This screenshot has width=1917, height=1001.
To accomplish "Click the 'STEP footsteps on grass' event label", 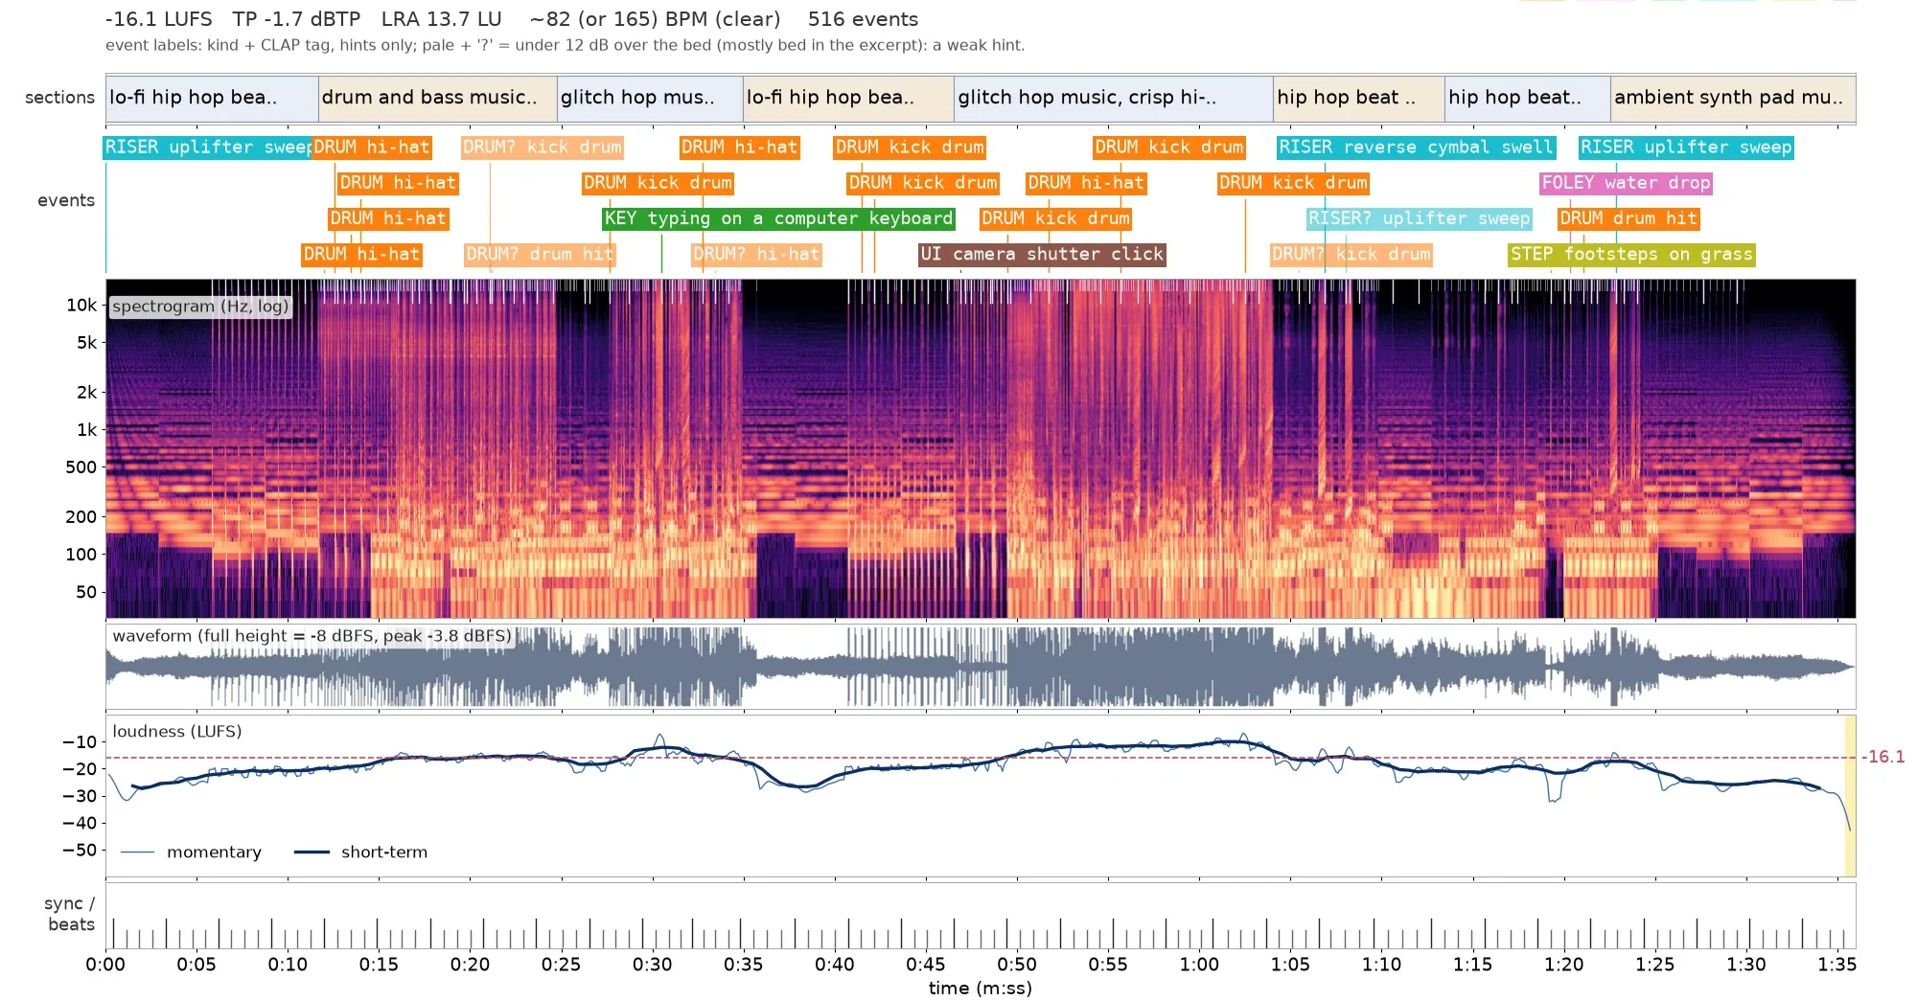I will click(1631, 255).
